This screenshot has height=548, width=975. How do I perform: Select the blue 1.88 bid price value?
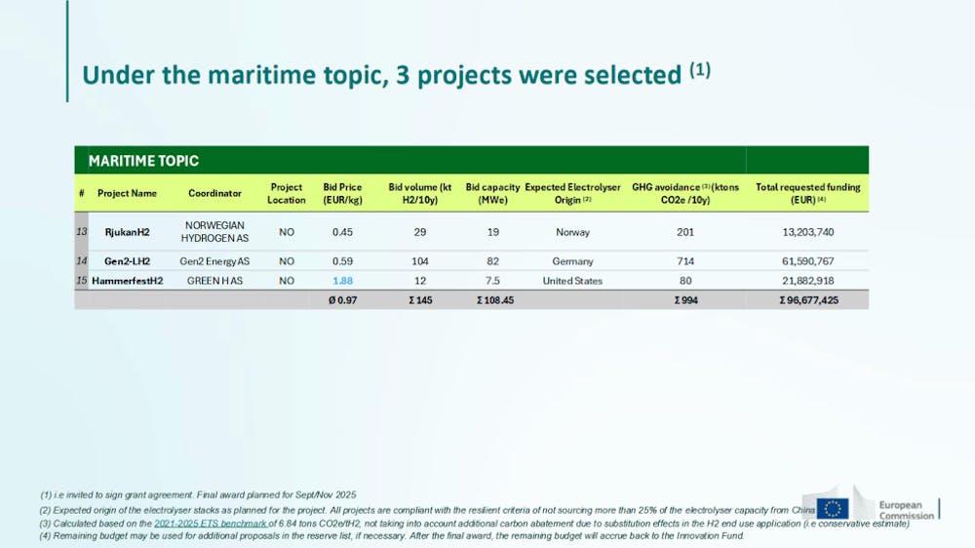click(342, 281)
